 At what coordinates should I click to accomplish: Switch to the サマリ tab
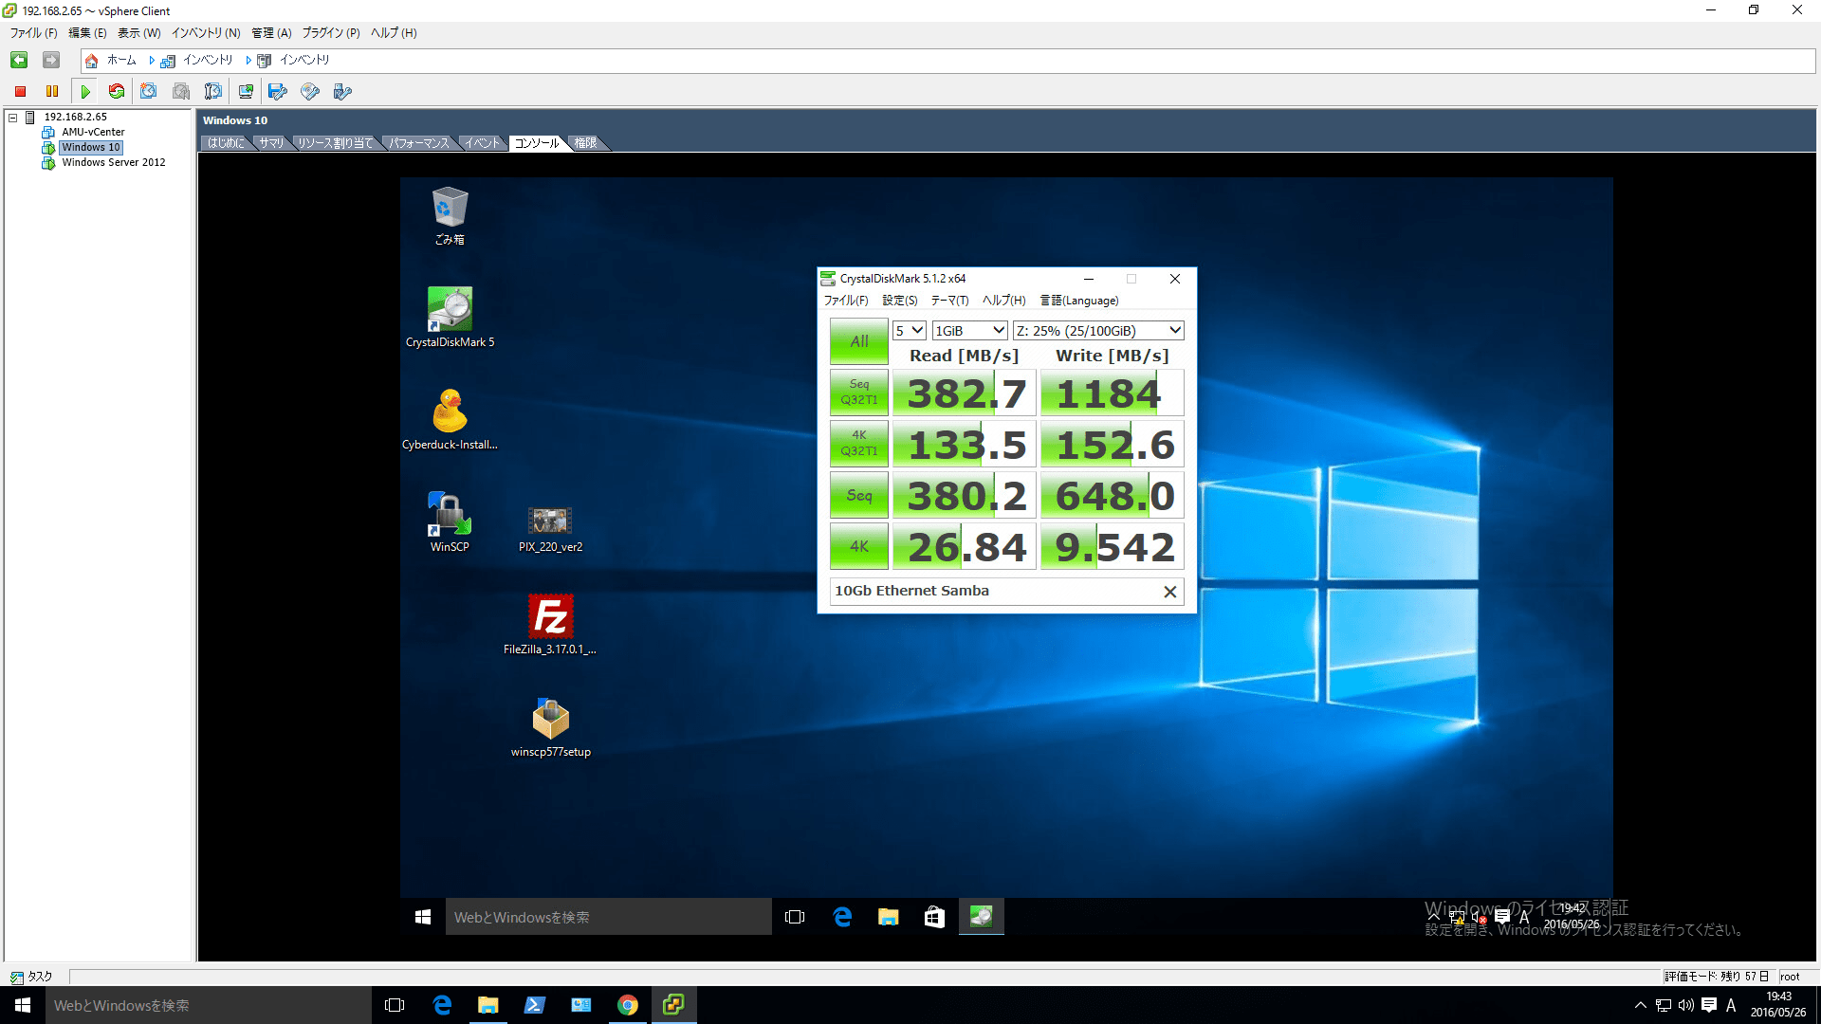tap(271, 143)
